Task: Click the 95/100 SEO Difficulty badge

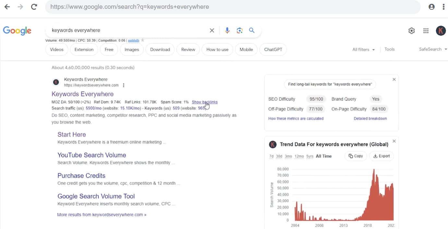Action: (316, 99)
